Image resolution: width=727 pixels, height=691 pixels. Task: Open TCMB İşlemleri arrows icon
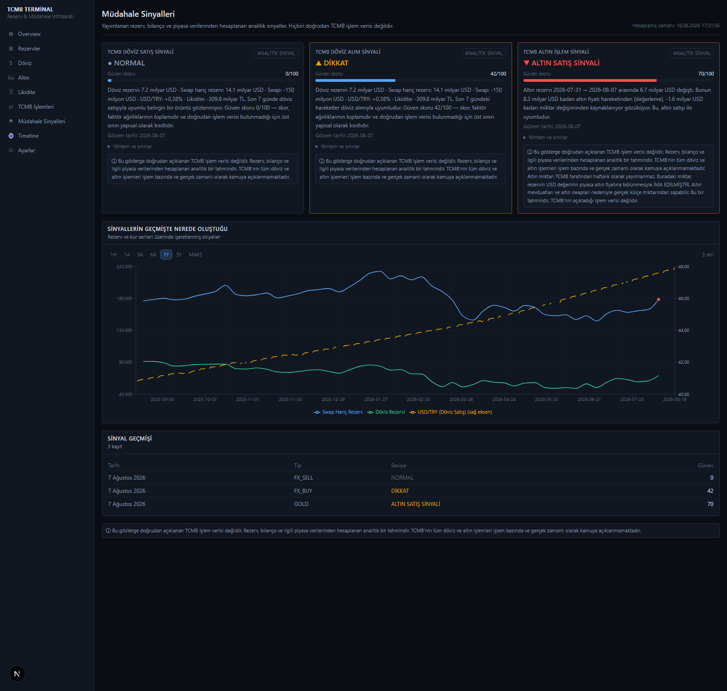coord(11,107)
